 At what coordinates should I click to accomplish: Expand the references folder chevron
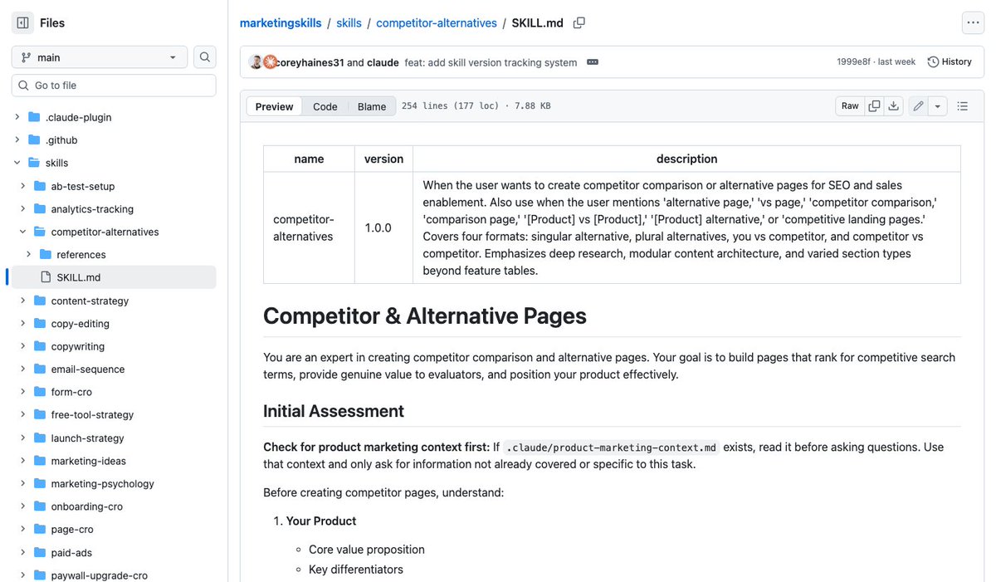click(29, 255)
